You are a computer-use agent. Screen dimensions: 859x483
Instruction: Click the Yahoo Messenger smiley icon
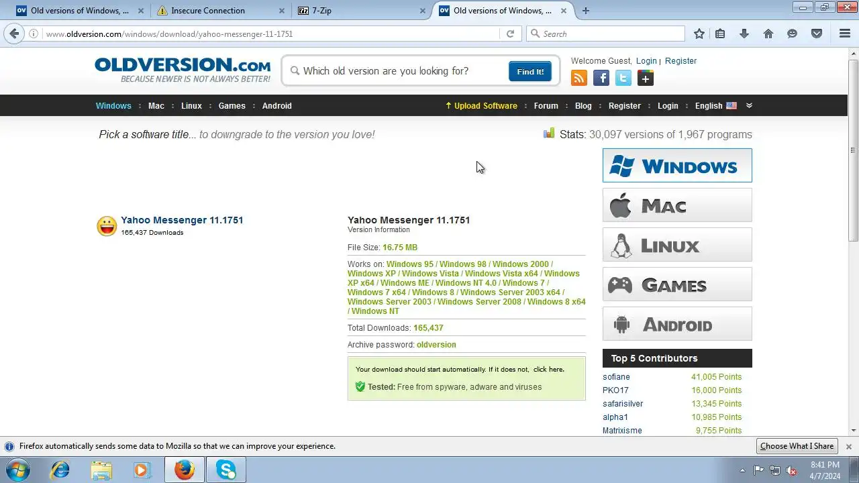click(107, 226)
